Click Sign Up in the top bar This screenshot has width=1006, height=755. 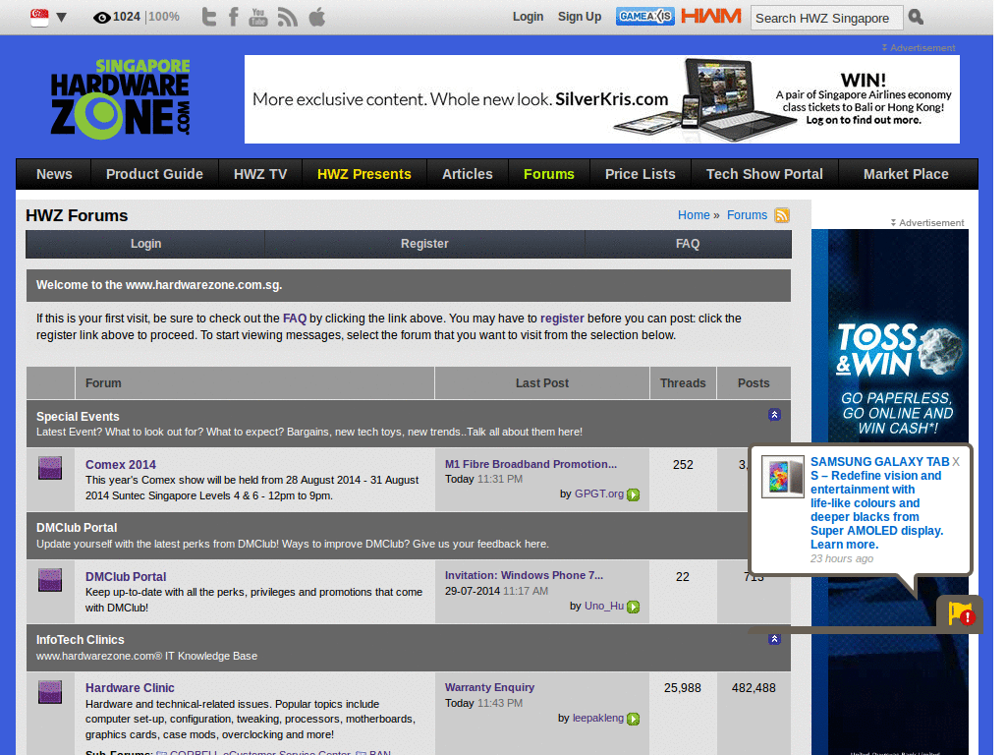point(580,17)
